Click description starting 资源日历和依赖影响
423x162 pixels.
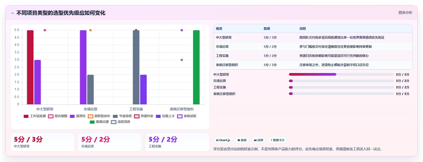[334, 56]
